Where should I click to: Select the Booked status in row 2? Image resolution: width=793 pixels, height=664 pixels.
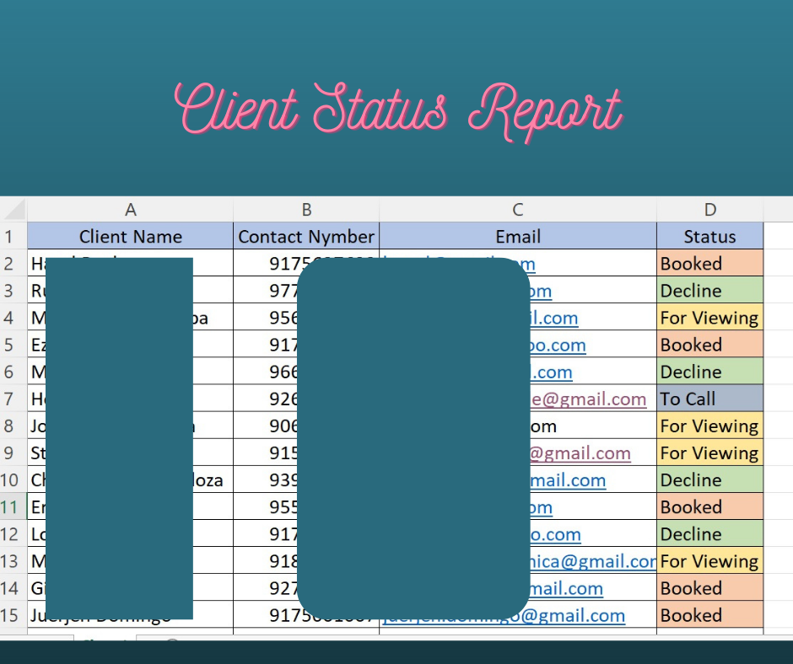coord(710,263)
